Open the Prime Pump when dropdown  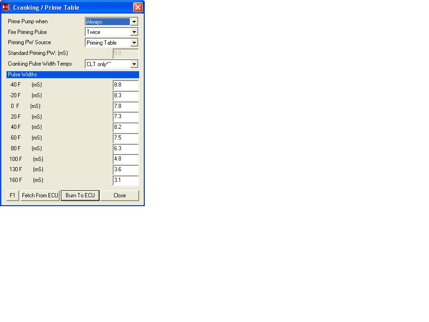[x=134, y=21]
